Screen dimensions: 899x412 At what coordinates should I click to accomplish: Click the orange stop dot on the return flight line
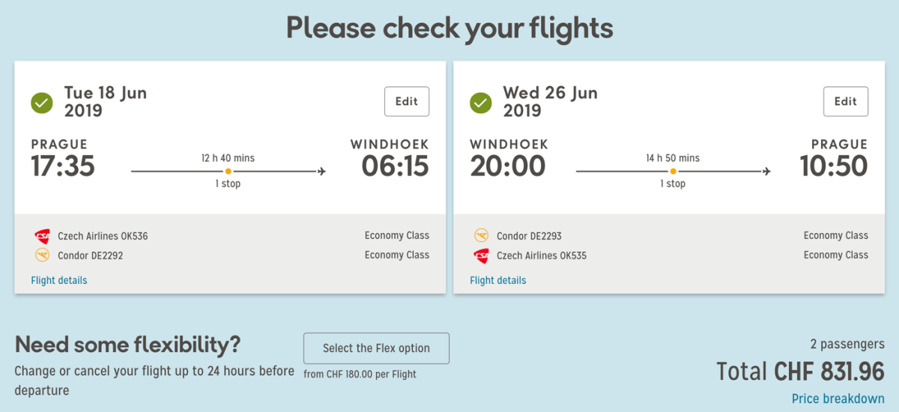coord(673,172)
